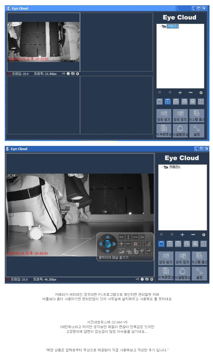Click arrow-to-dot preset icon in PTZ panel
This screenshot has width=213, height=361.
135,237
